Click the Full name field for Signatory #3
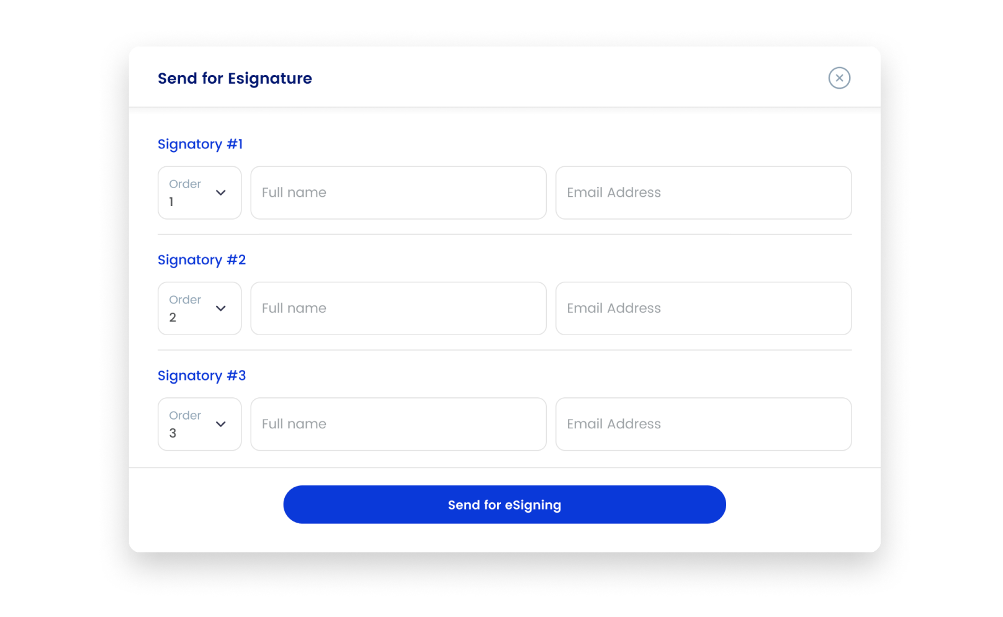This screenshot has width=1003, height=617. [398, 424]
